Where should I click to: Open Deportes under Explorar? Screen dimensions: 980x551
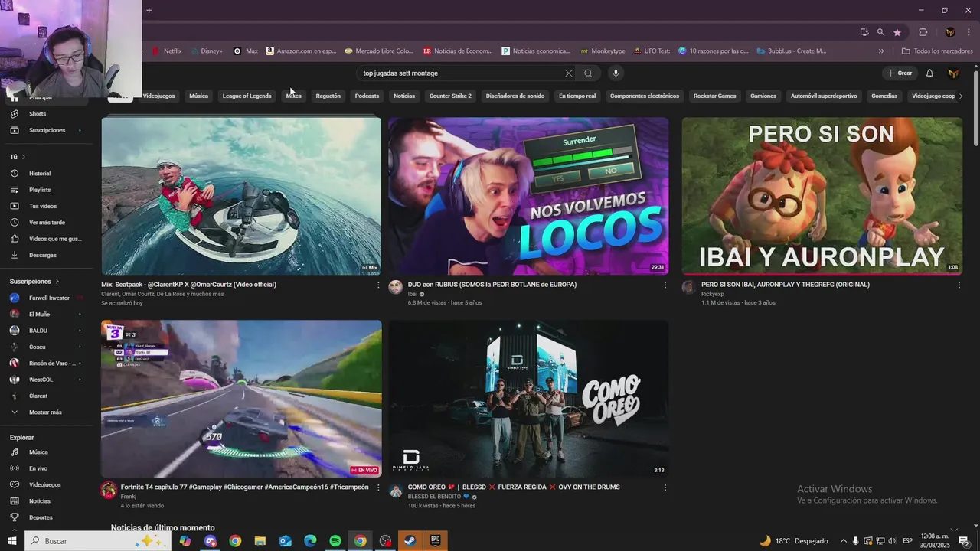[41, 517]
